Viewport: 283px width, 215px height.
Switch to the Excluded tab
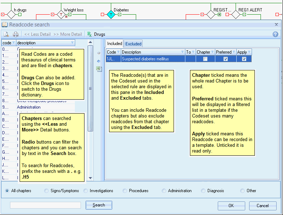133,44
